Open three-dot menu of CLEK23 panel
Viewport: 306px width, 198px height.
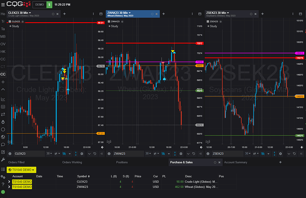[93, 14]
